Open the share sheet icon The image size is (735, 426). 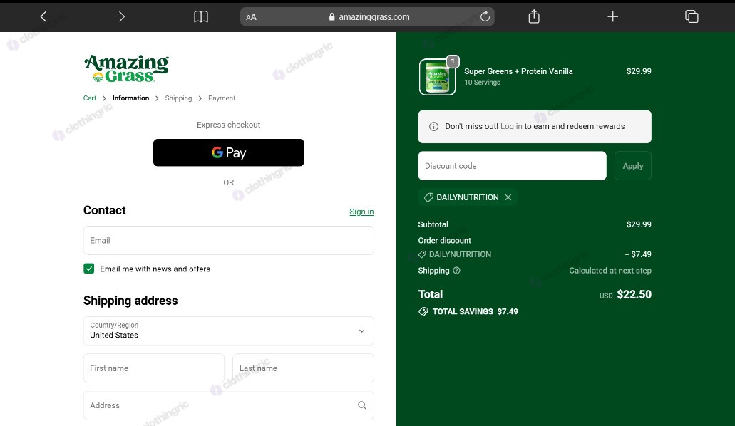534,17
